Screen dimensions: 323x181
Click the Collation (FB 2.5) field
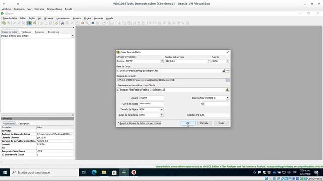pos(217,115)
